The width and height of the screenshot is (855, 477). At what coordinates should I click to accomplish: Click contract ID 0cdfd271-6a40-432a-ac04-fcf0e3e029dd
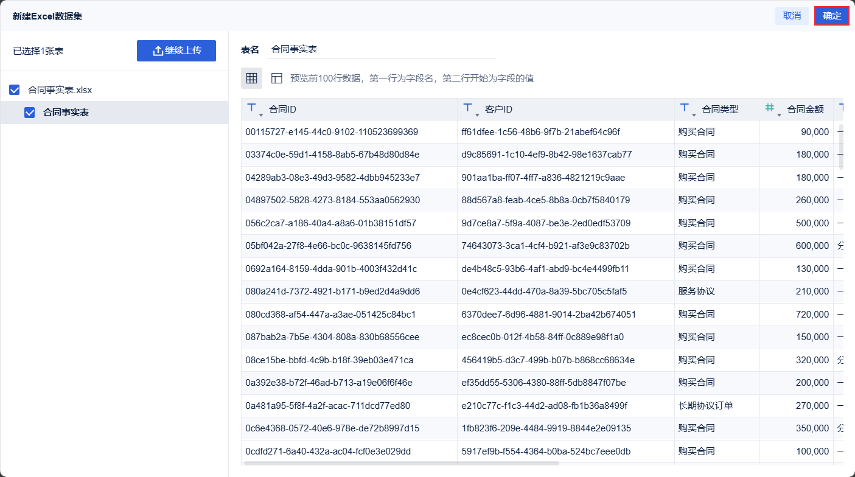pyautogui.click(x=328, y=451)
